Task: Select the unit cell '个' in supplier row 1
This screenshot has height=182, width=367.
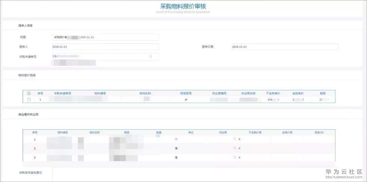Action: click(x=176, y=139)
